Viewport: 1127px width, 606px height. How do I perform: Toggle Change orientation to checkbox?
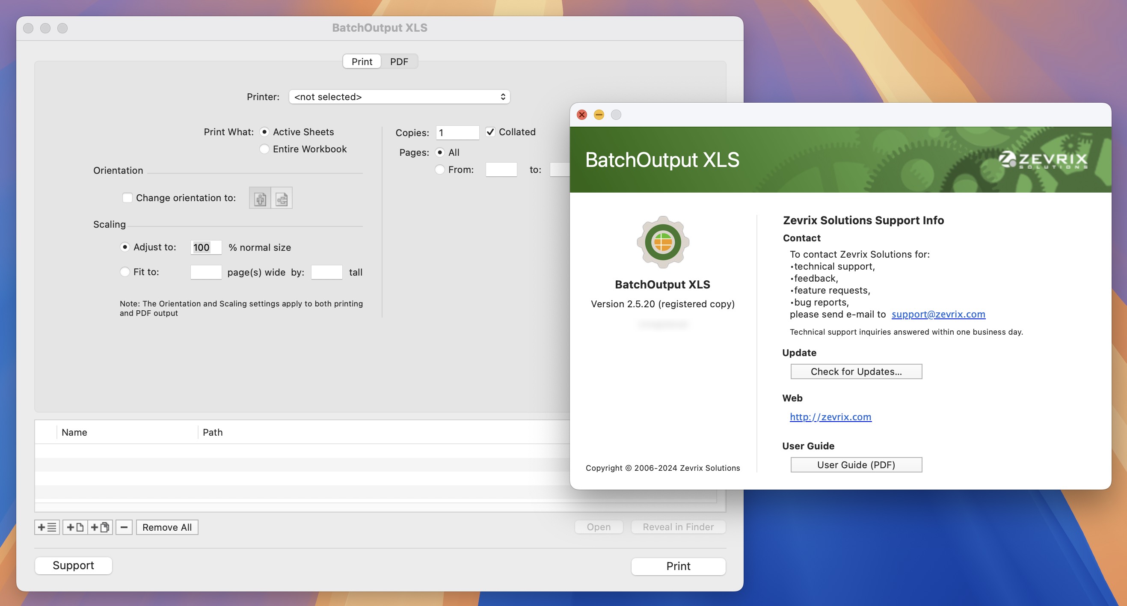tap(128, 198)
